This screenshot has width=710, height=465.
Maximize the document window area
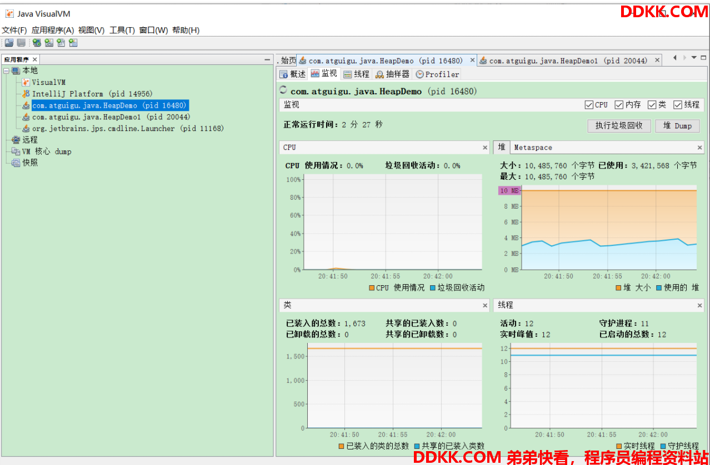703,57
